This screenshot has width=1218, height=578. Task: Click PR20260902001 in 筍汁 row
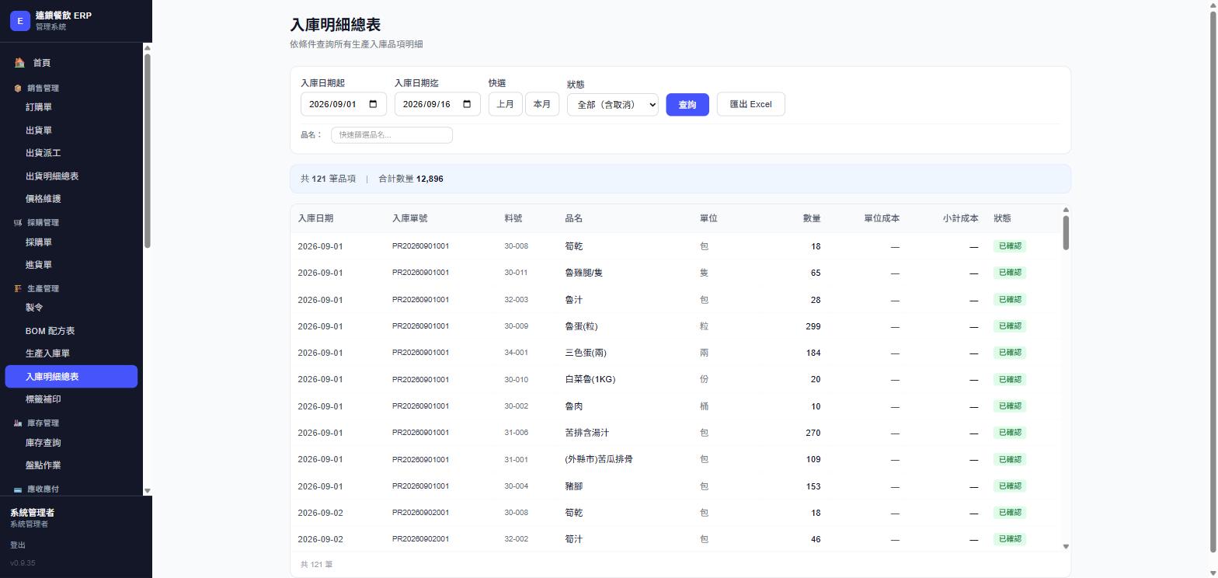tap(420, 539)
